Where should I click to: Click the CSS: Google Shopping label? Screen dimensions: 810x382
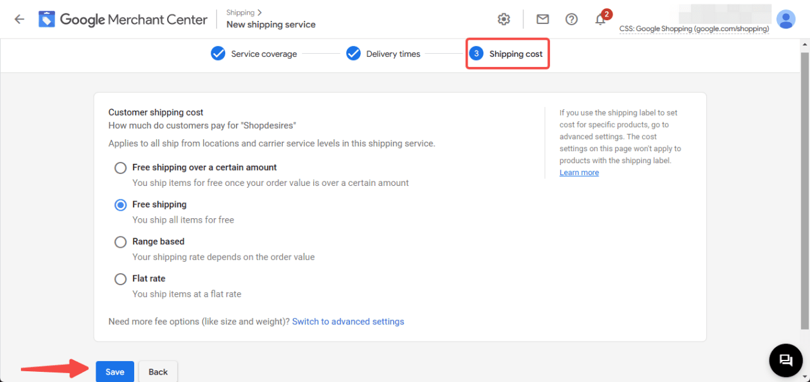coord(694,28)
